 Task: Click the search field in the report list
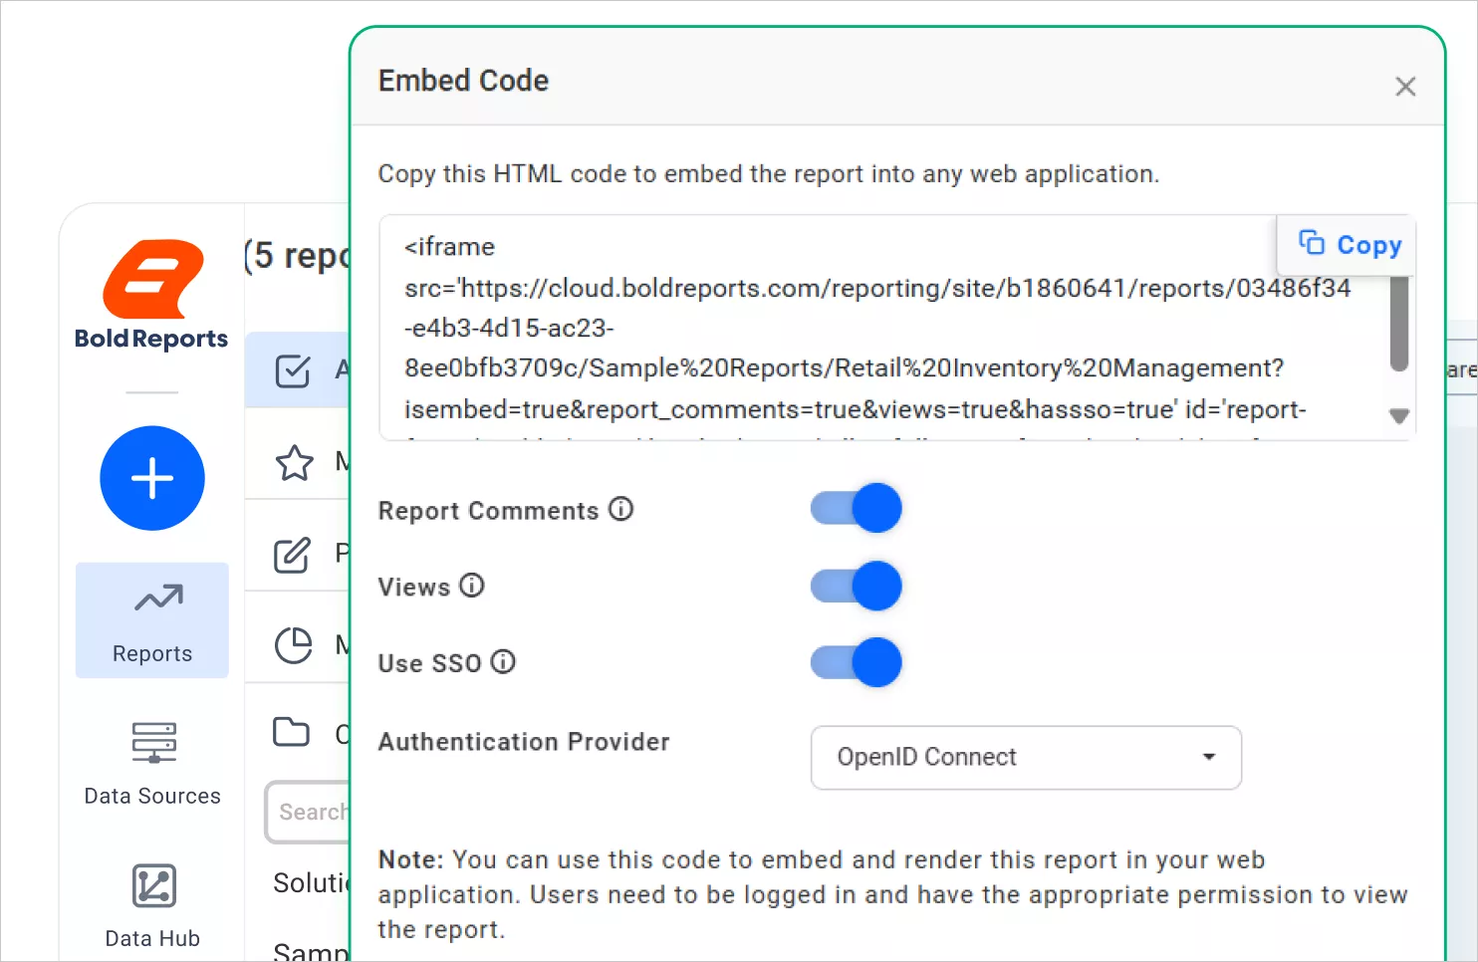point(311,812)
